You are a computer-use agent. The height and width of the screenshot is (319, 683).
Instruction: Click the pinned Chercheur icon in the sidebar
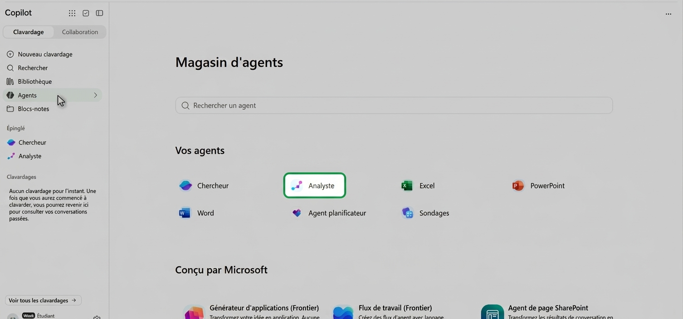11,142
